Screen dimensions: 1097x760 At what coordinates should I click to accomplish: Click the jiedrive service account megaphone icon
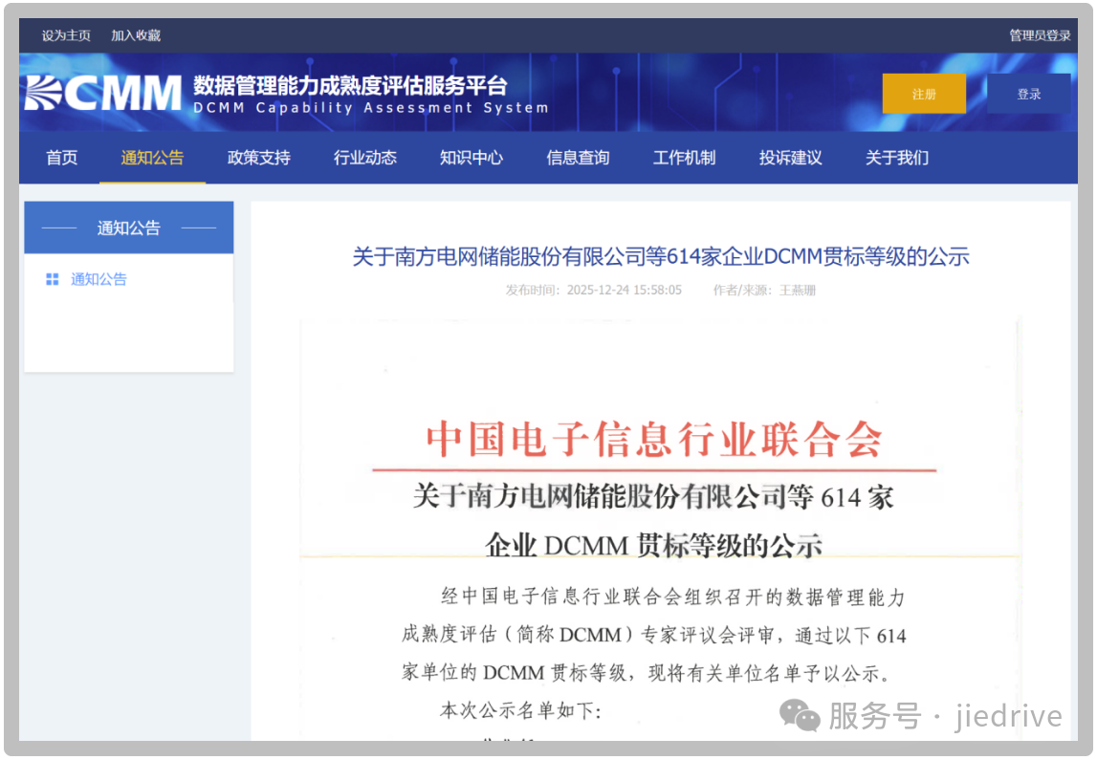800,715
